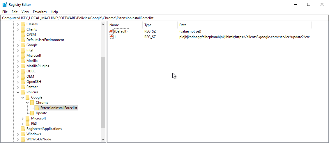Screen dimensions: 329x143
Task: Click the string icon of value 1
Action: 111,37
